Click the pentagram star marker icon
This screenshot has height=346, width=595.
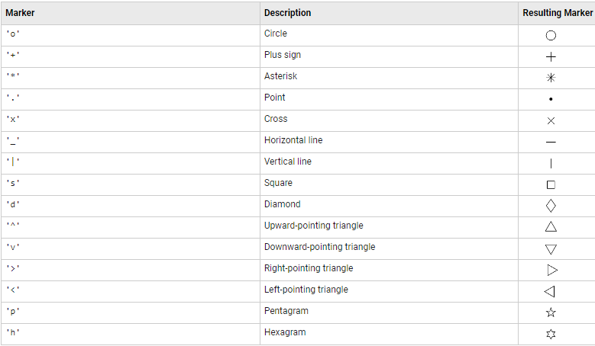pos(551,312)
